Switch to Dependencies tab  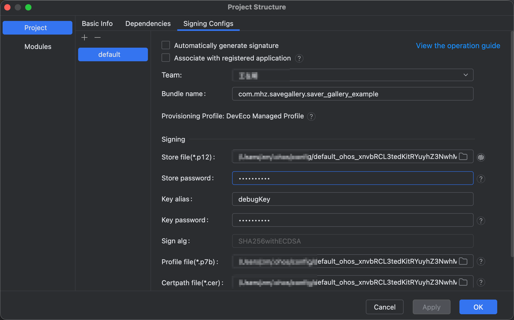point(148,24)
